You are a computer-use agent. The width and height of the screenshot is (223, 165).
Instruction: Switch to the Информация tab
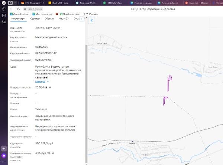coord(18,18)
